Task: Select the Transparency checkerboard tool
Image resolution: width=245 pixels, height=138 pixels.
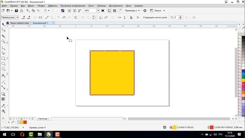Action: click(x=3, y=99)
